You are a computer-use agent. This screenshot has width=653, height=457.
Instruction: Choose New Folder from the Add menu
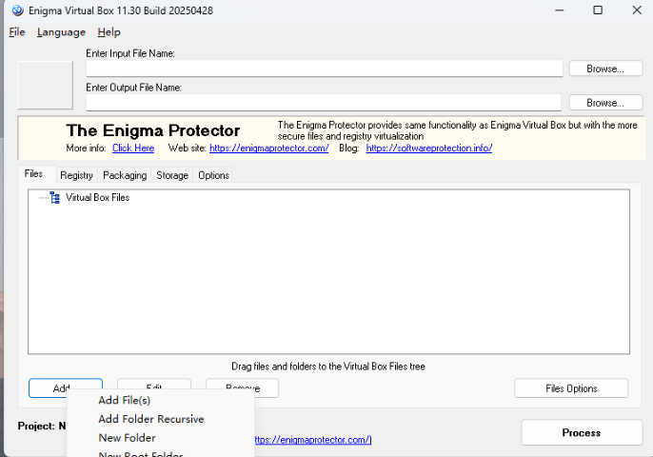[x=127, y=438]
